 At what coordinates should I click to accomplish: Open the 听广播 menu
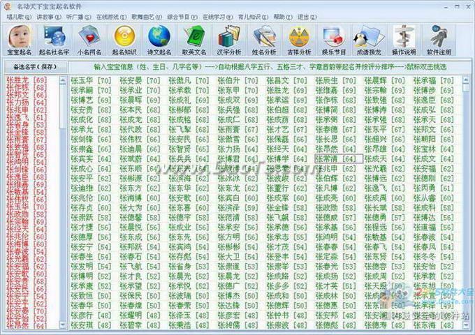click(x=78, y=17)
